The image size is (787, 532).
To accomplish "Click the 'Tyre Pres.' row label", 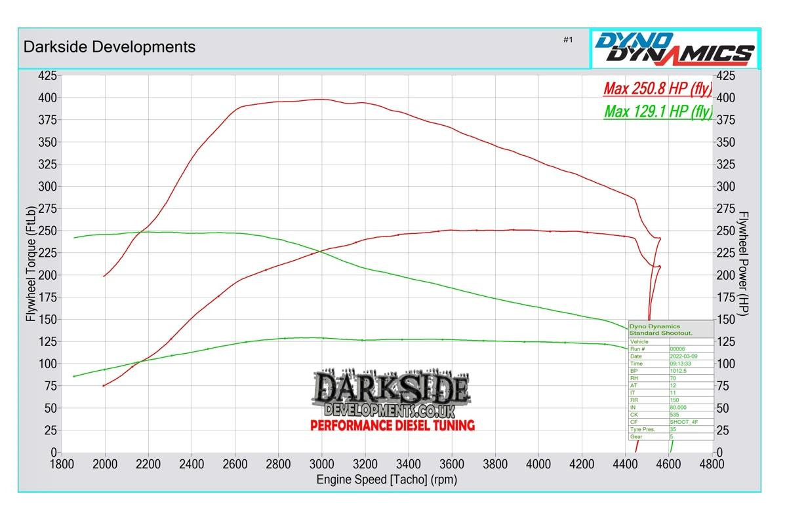I will (643, 429).
